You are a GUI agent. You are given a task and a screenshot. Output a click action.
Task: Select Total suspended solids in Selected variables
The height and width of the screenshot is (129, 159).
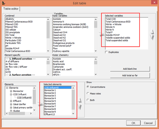[x=117, y=41]
